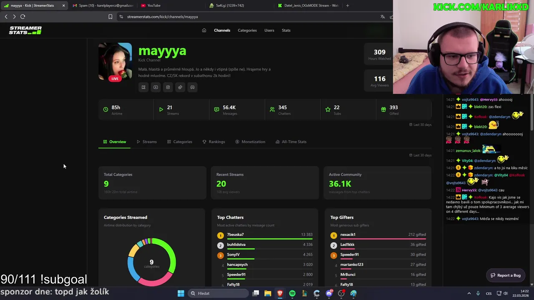Click the red LIVE badge on avatar
The height and width of the screenshot is (300, 534).
(x=115, y=78)
